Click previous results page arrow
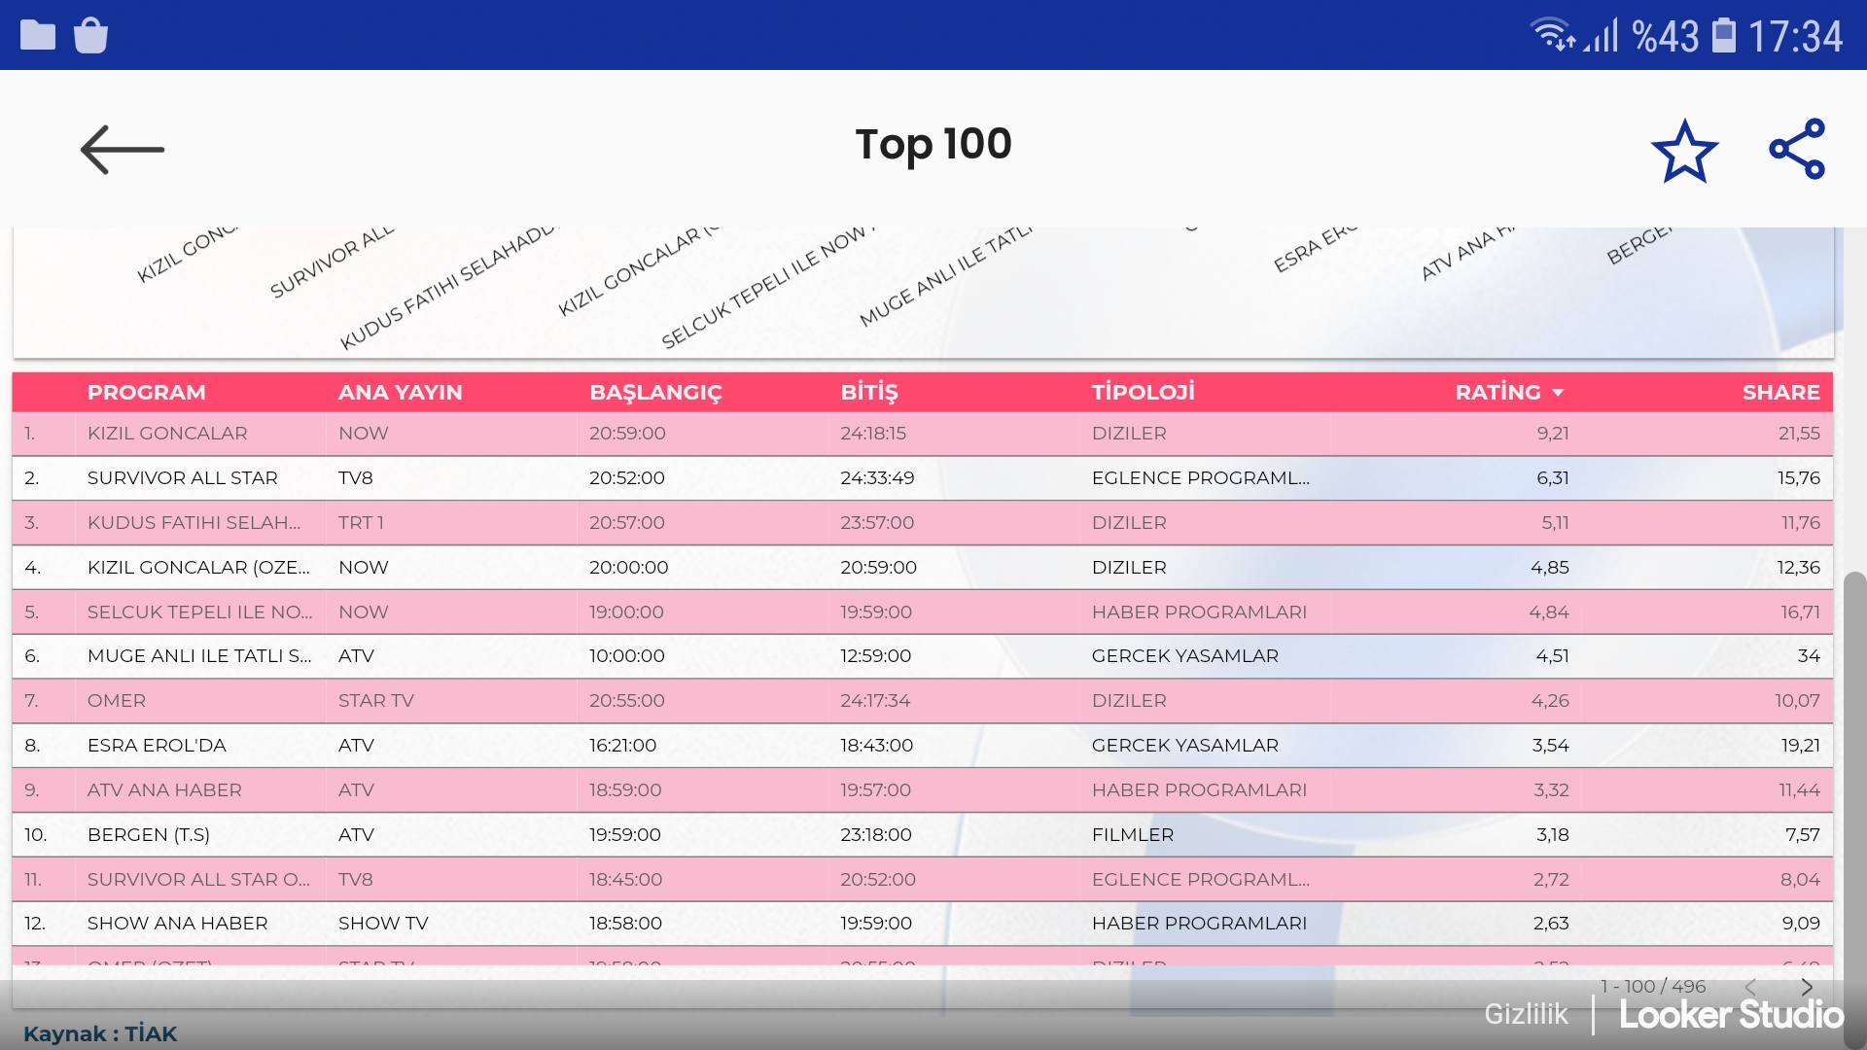 tap(1750, 987)
